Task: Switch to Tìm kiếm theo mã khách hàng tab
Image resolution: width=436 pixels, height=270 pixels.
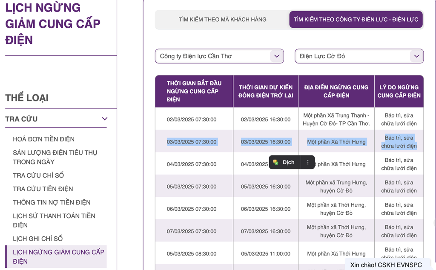Action: click(x=222, y=20)
